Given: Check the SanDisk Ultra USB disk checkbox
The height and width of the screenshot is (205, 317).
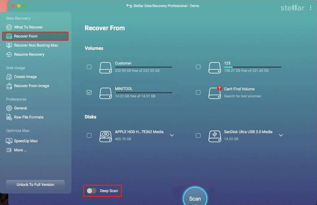Looking at the screenshot, I should click(198, 135).
